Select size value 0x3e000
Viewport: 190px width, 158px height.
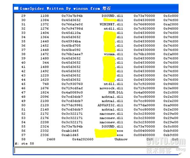pyautogui.click(x=171, y=88)
